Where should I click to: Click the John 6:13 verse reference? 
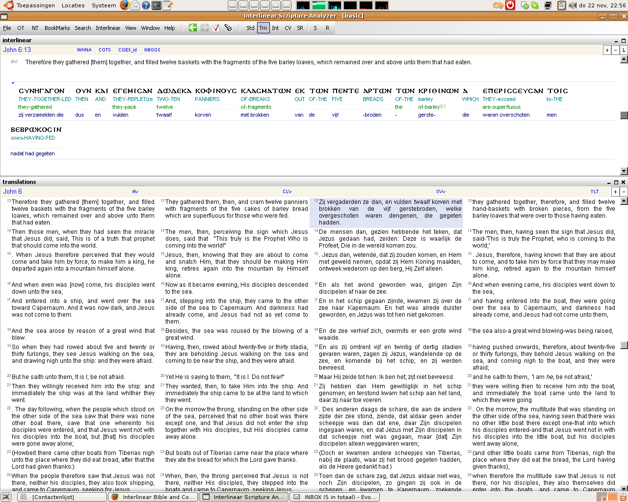pos(17,50)
